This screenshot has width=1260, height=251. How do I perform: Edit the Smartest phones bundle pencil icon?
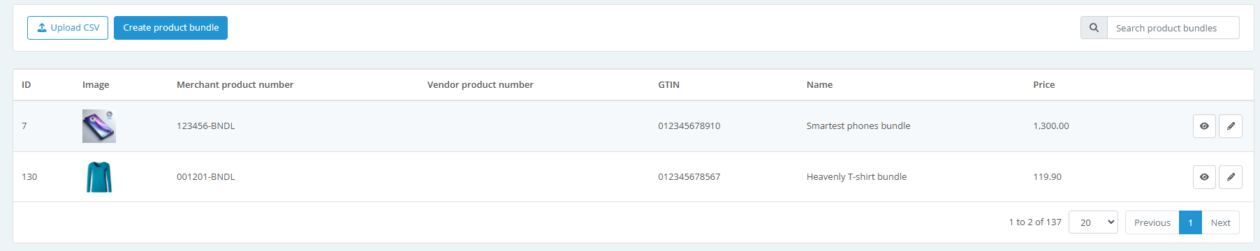point(1231,126)
